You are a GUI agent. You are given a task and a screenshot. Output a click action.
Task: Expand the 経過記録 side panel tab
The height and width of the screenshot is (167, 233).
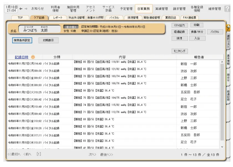228,96
